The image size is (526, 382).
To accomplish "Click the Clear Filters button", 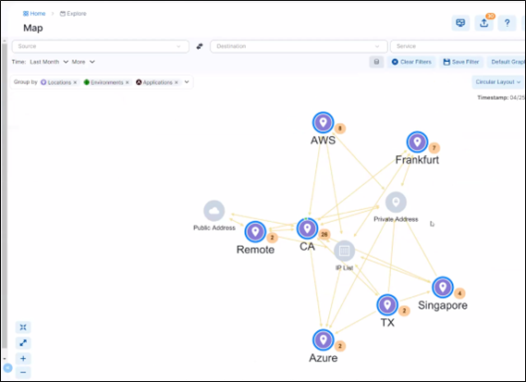I will click(x=411, y=62).
